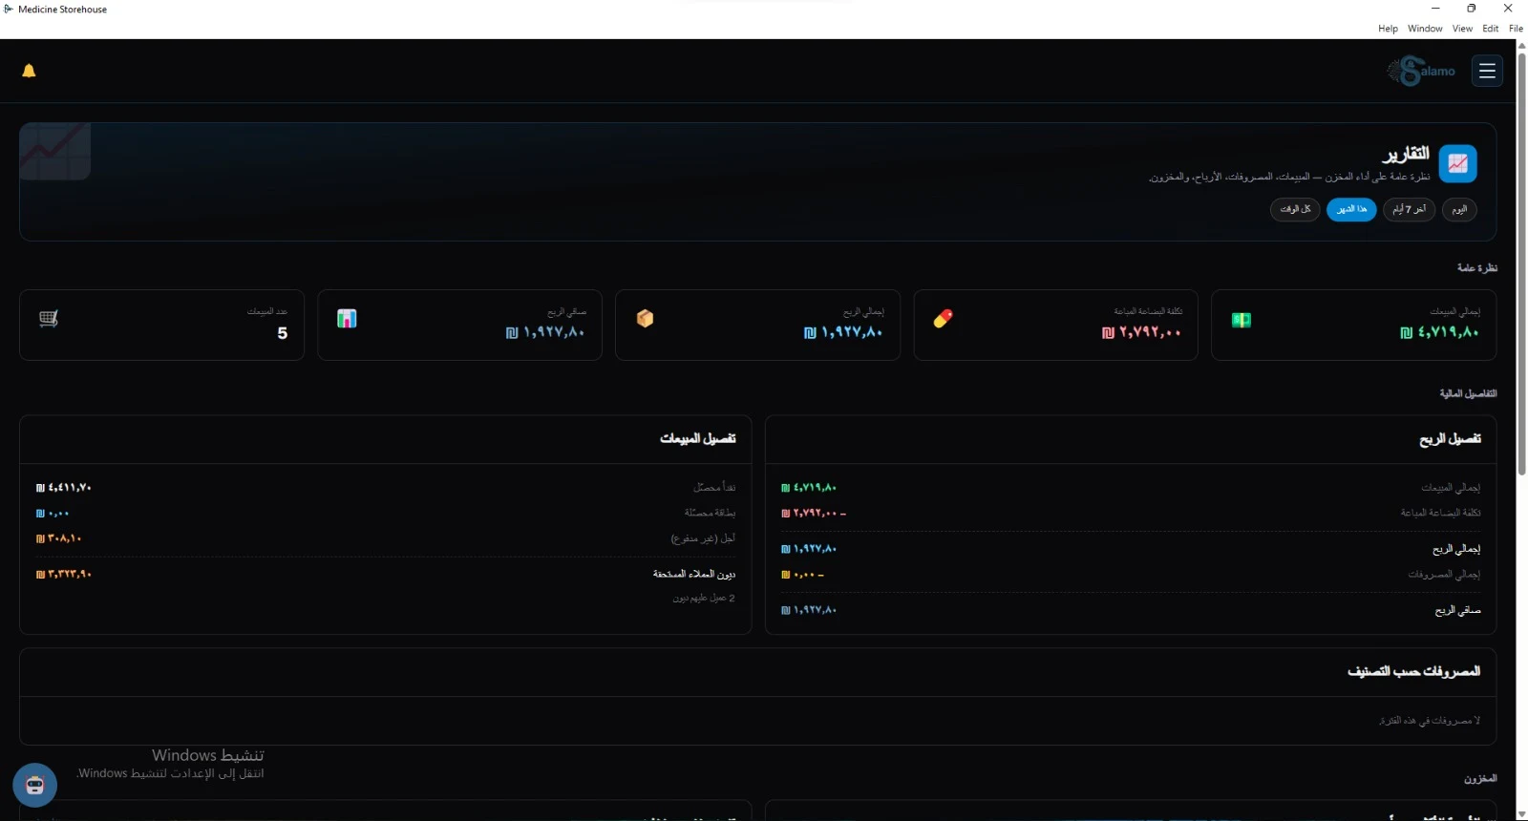Click the نظرة عامة section heading
Image resolution: width=1528 pixels, height=821 pixels.
click(1477, 268)
